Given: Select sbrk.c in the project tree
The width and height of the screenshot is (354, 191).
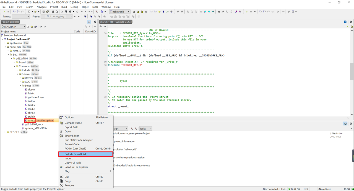Looking at the screenshot, I should [31, 113].
